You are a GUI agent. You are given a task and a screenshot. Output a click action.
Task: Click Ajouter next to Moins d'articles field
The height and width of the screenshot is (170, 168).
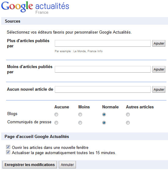(159, 69)
